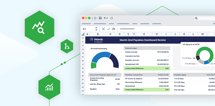Click the Create Accounting (Payables) label
This screenshot has height=106, width=215.
(97, 79)
